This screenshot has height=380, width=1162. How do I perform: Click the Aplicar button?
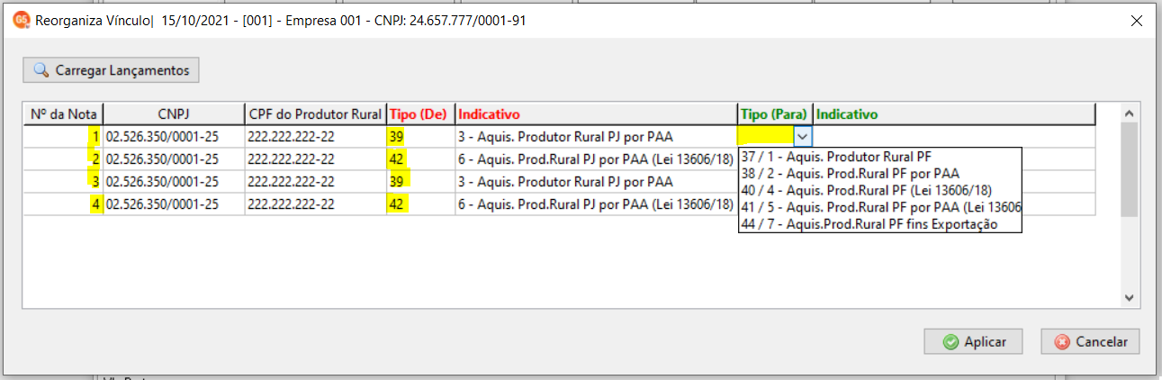[973, 342]
